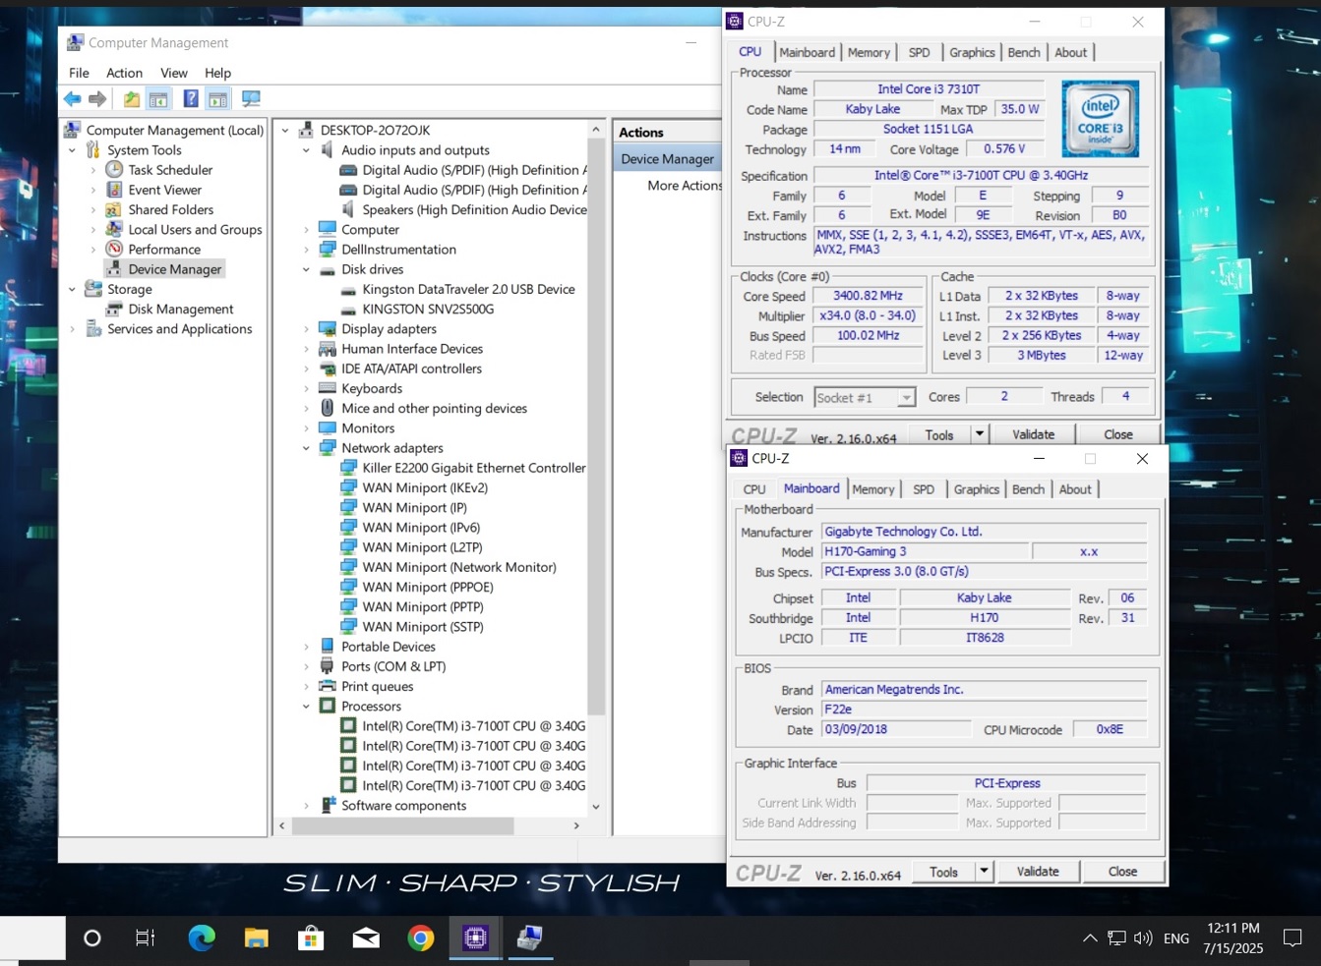The image size is (1321, 966).
Task: Open the Help icon in the toolbar
Action: click(191, 98)
